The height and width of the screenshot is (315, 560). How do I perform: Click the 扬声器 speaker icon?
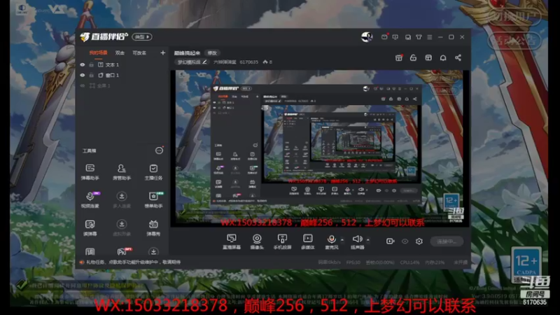[x=357, y=239]
